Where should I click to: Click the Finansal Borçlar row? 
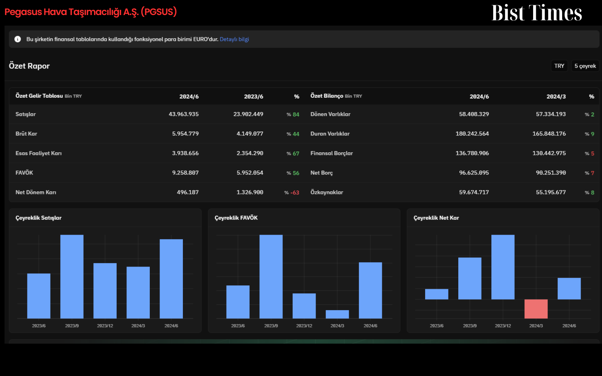[x=452, y=153]
